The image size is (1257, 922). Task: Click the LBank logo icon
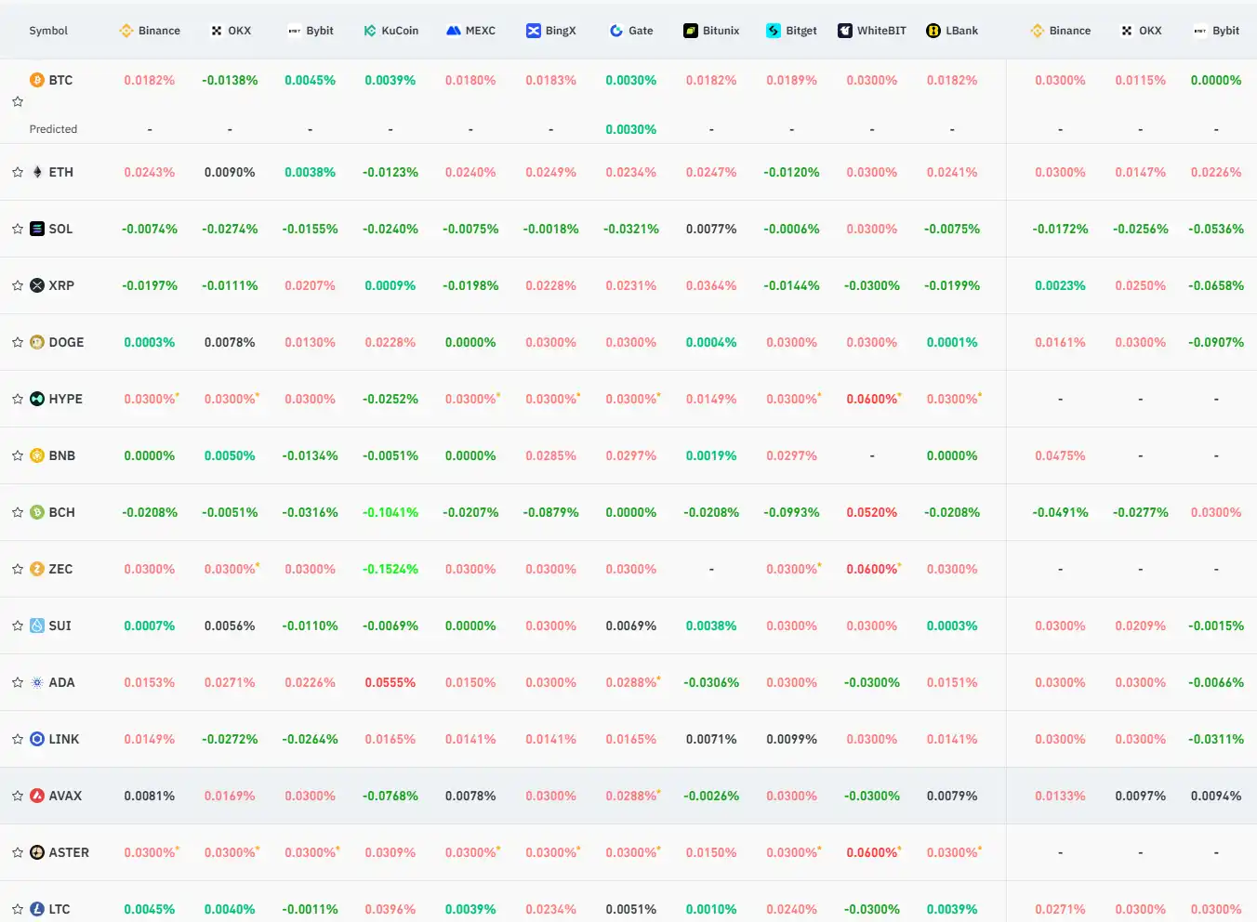[x=933, y=31]
